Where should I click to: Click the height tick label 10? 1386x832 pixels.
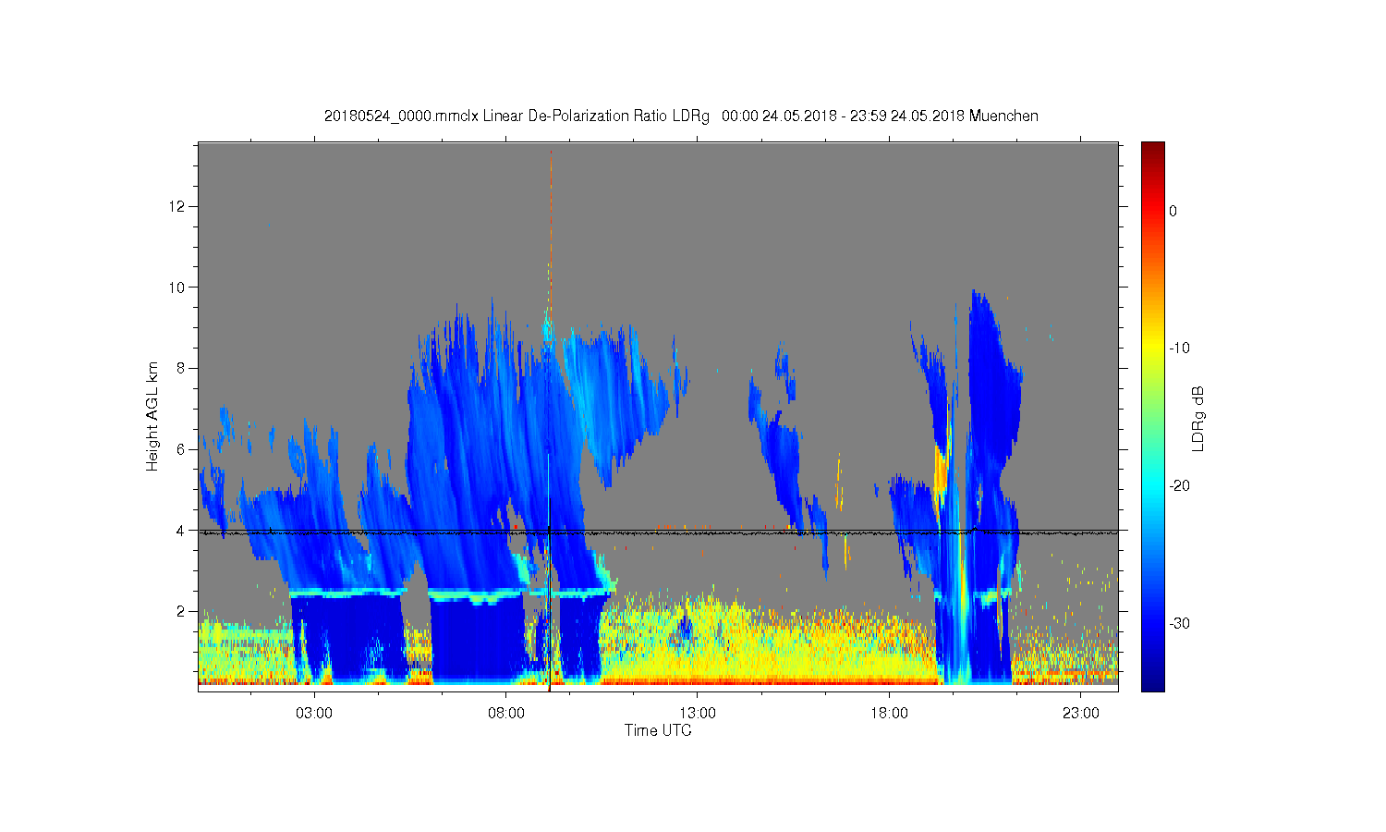tap(177, 288)
